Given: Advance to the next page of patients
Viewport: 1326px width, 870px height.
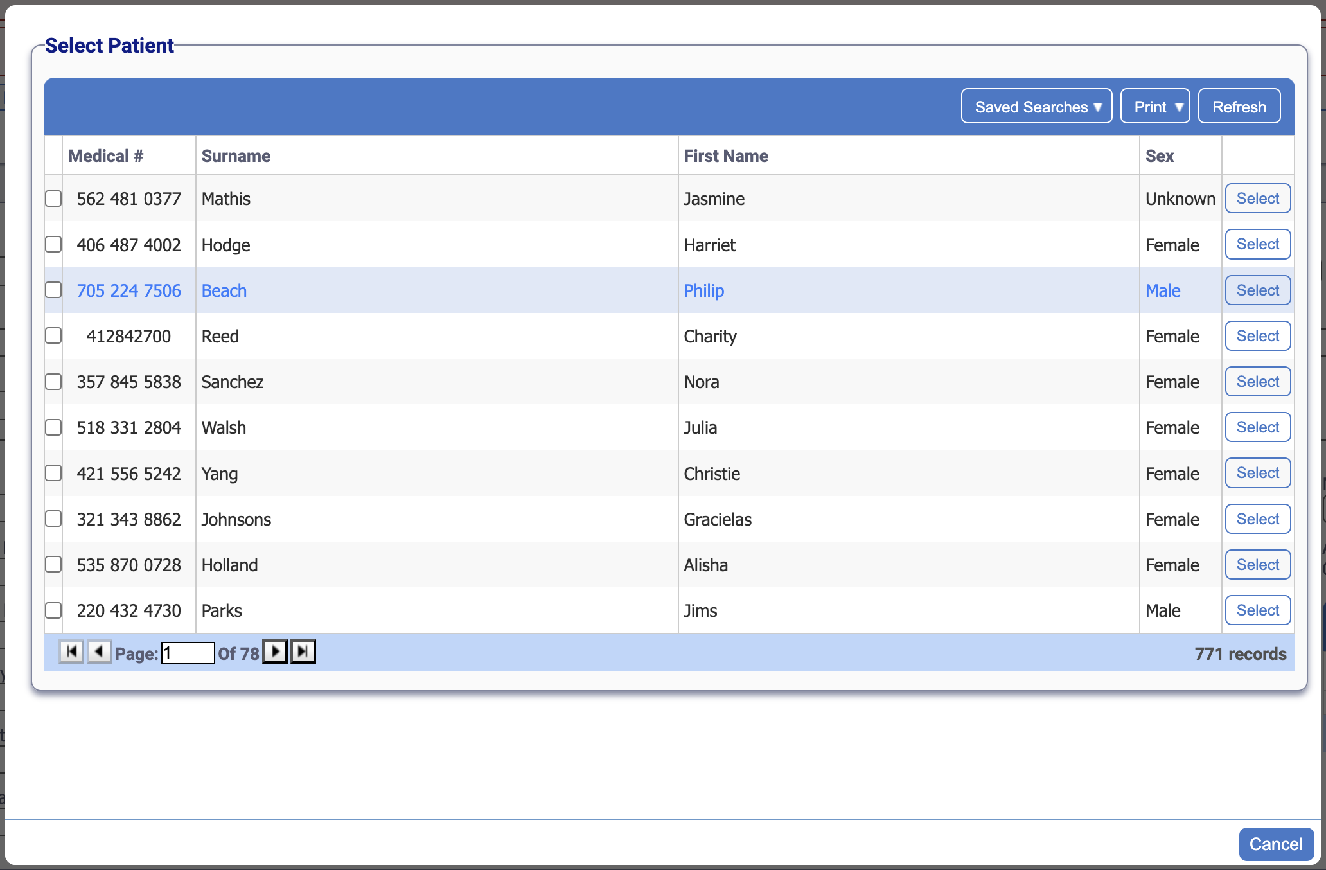Looking at the screenshot, I should click(x=274, y=652).
